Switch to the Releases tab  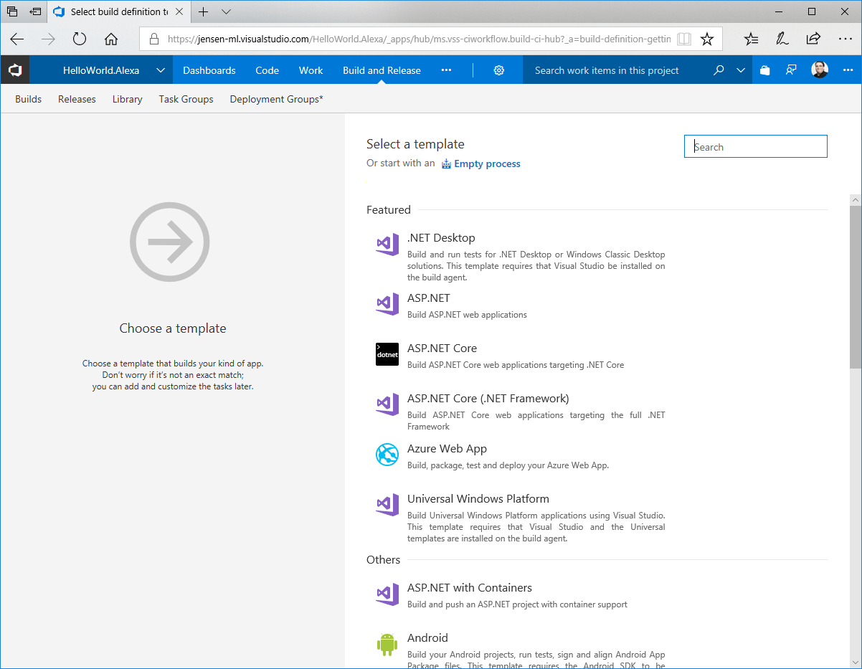[77, 99]
